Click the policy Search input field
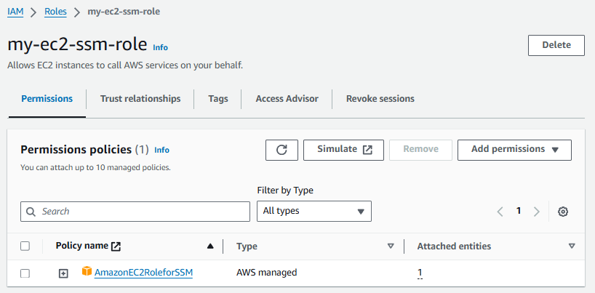Screen dimensions: 595x293 135,212
